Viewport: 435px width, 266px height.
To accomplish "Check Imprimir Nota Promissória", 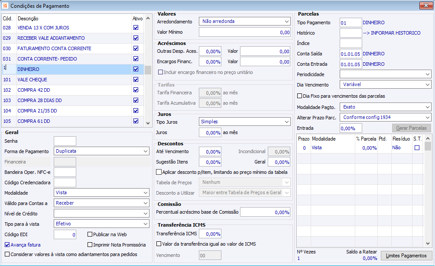I will click(x=90, y=245).
